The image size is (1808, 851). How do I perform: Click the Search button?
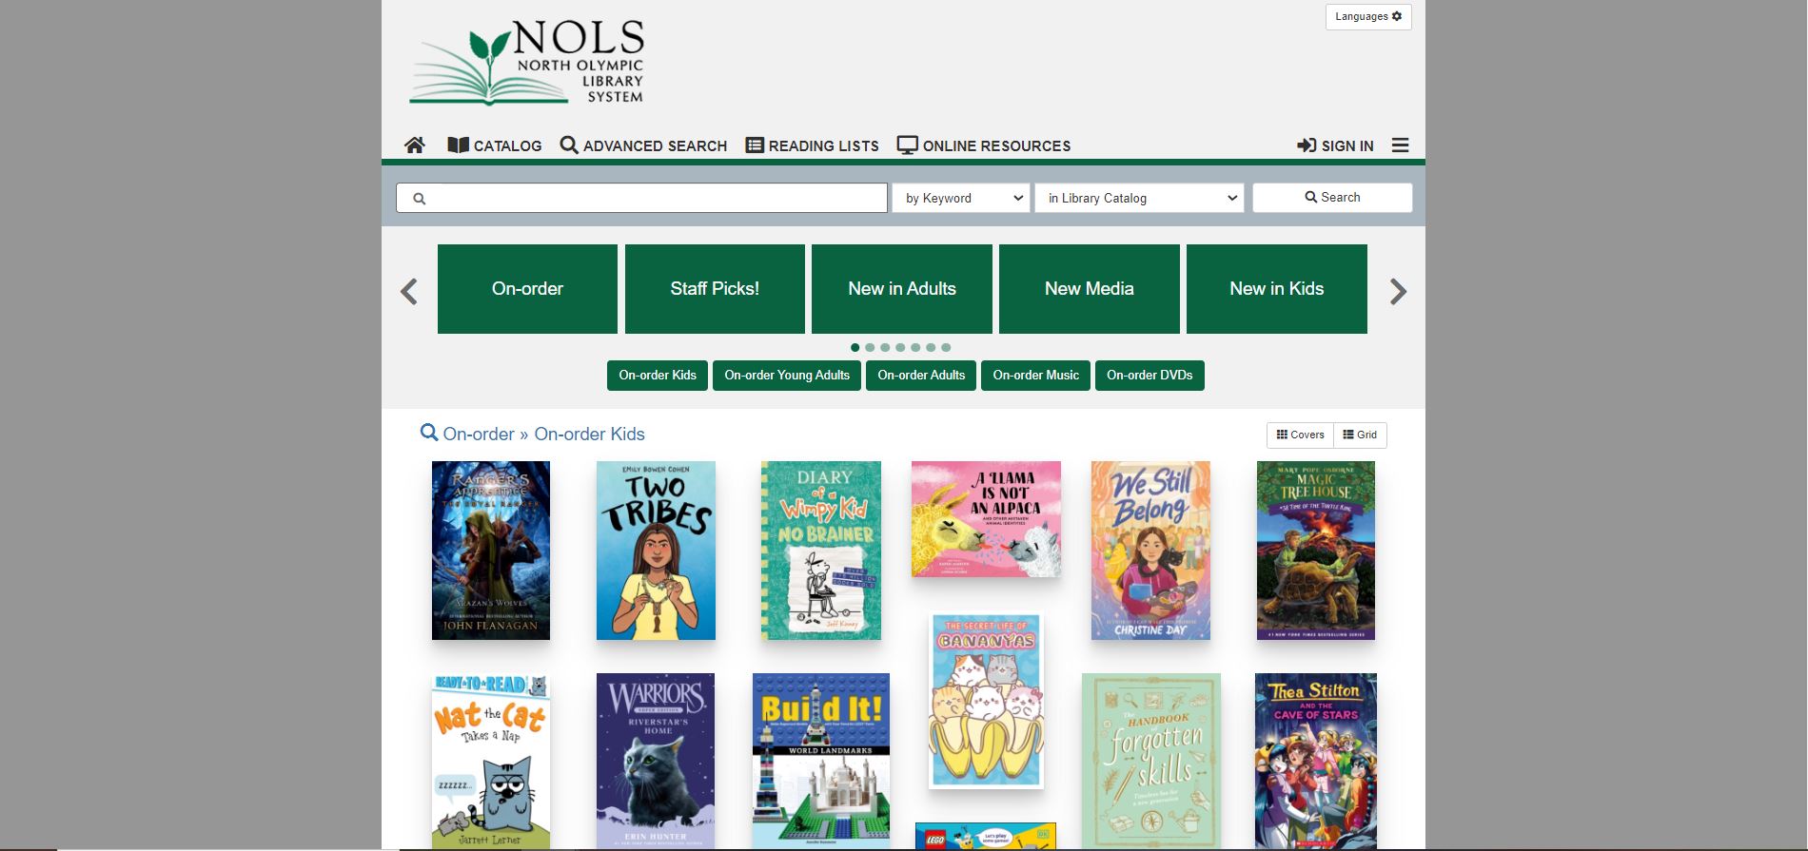(1332, 197)
